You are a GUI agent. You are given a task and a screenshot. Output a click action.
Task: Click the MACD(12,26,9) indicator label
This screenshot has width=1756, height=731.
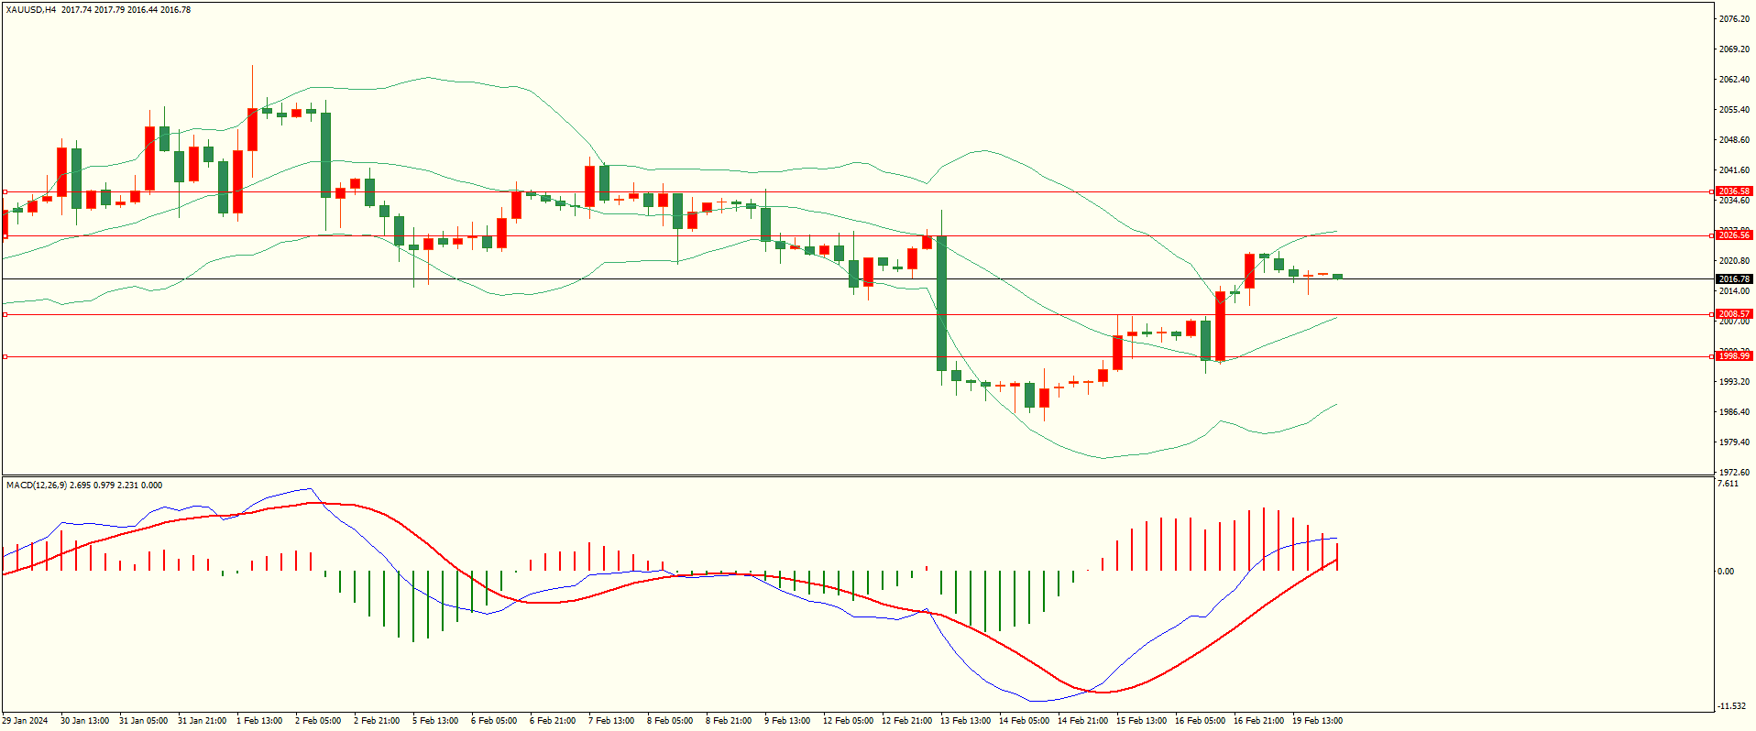coord(37,485)
